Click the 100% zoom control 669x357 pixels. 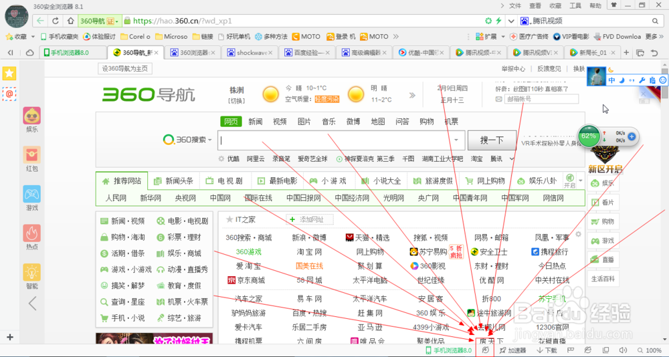650,350
